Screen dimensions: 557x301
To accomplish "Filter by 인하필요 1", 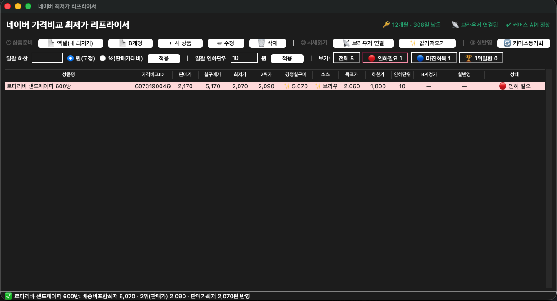I will (385, 58).
